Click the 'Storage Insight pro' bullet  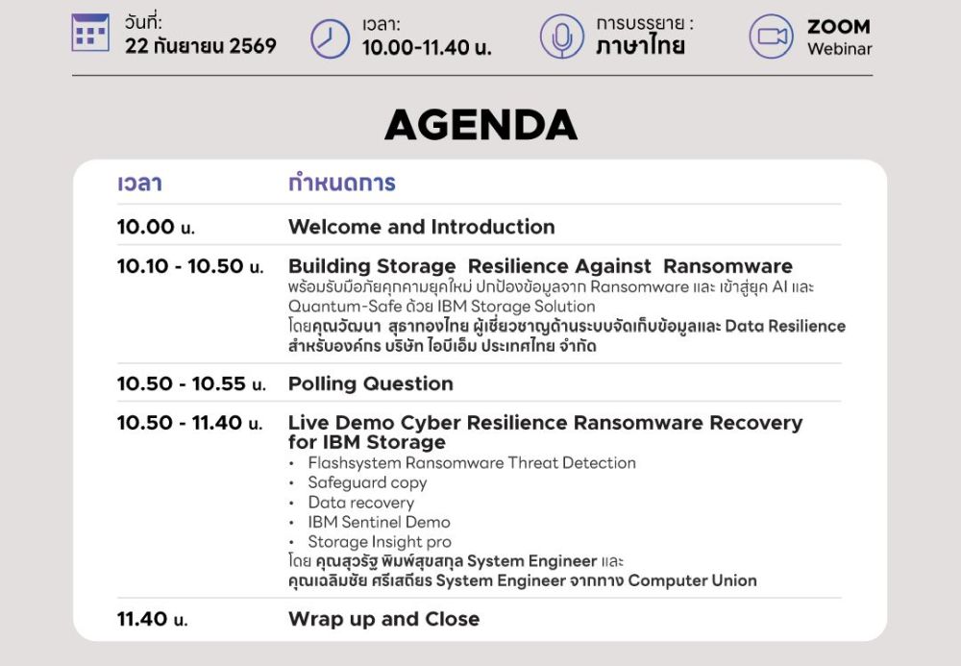point(380,542)
